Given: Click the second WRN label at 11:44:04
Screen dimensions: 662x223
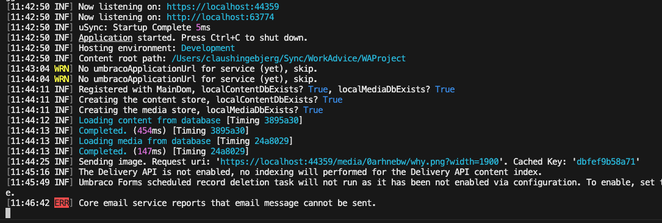Looking at the screenshot, I should click(61, 79).
